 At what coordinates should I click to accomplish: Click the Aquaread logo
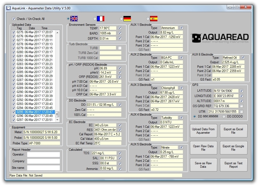[220, 38]
